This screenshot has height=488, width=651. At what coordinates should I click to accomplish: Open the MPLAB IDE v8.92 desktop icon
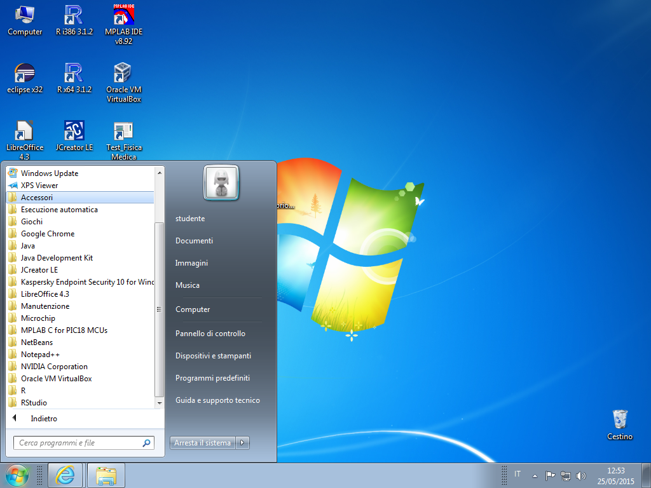pos(123,15)
